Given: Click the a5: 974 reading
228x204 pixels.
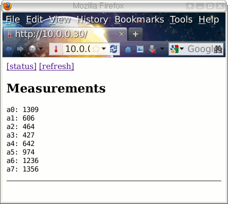Looking at the screenshot, I should tap(20, 152).
